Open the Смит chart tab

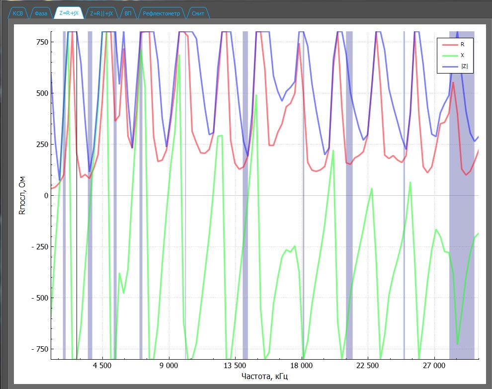coord(198,13)
